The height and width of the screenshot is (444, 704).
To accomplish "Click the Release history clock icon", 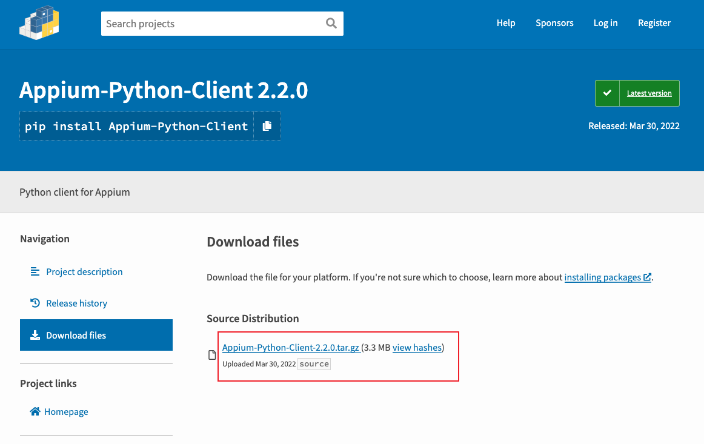I will pyautogui.click(x=35, y=303).
